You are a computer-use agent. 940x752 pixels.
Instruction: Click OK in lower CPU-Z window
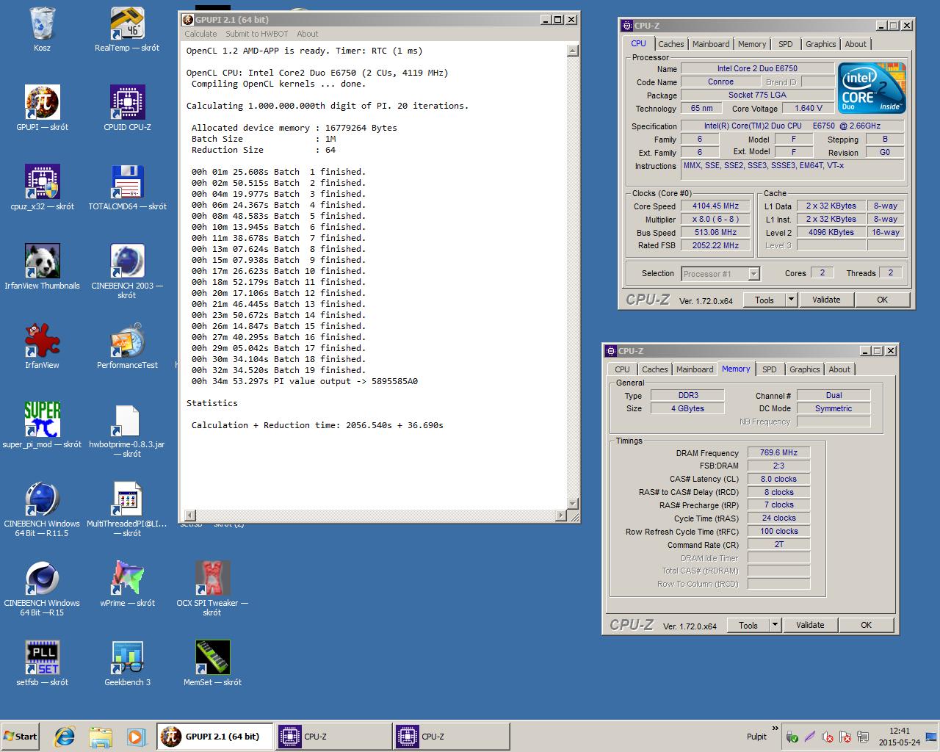866,625
